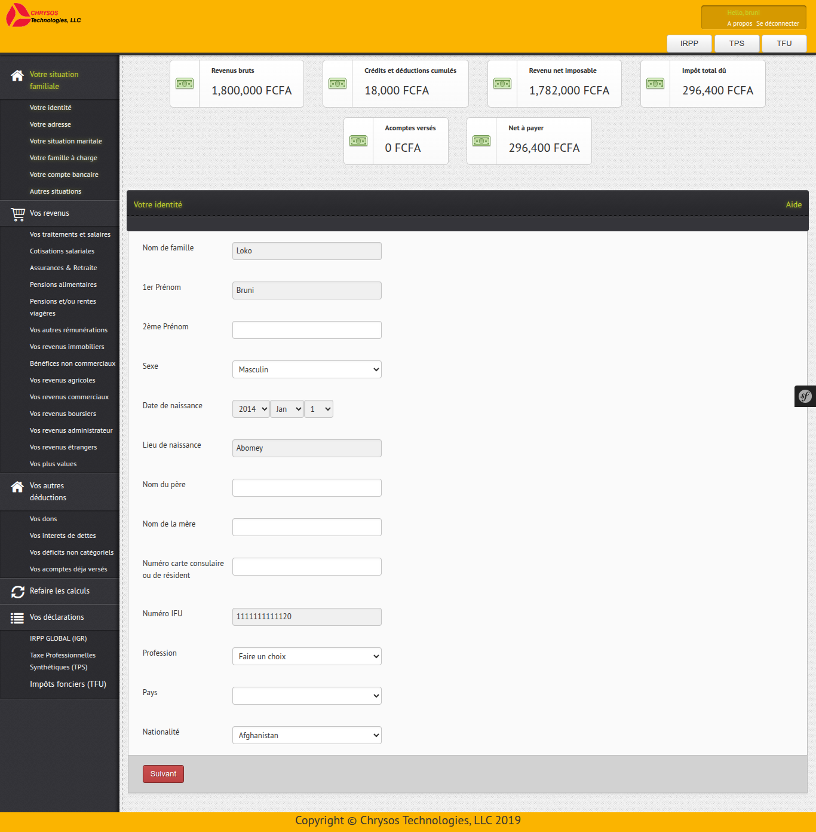Image resolution: width=816 pixels, height=832 pixels.
Task: Click the banknote icon on Impôt total dû card
Action: coord(655,84)
